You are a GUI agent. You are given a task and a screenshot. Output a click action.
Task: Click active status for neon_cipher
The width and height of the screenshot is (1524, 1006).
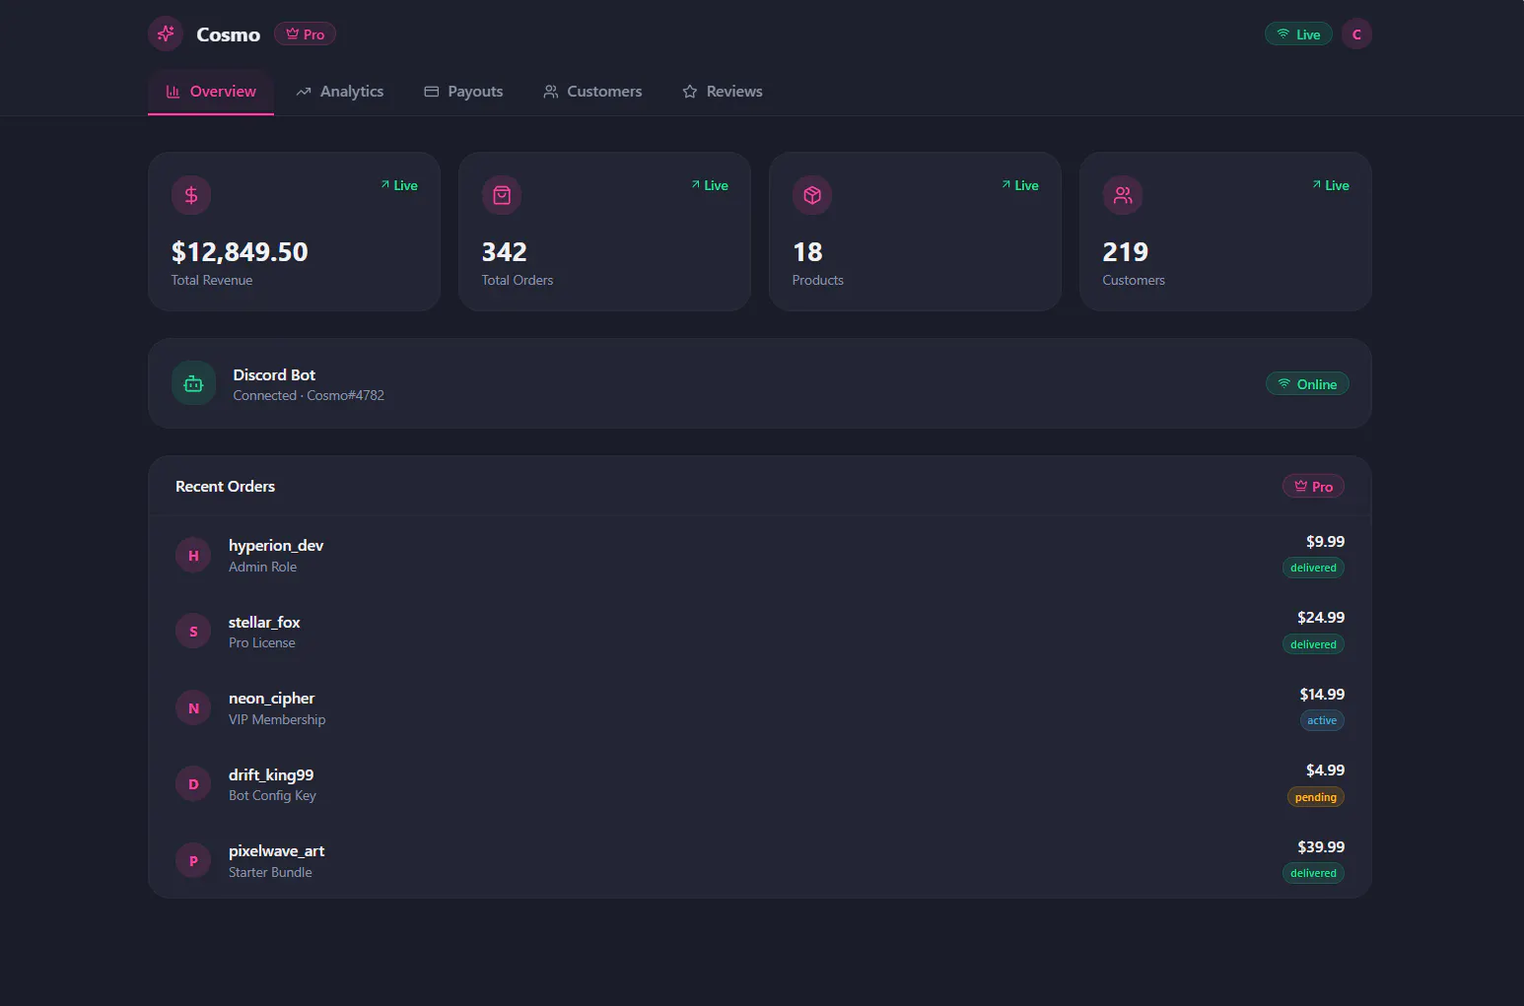(1322, 720)
